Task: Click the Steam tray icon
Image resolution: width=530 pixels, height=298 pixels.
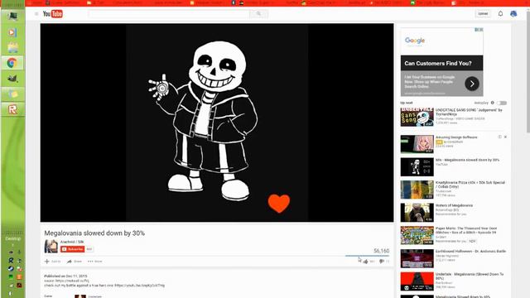Action: coord(11,268)
